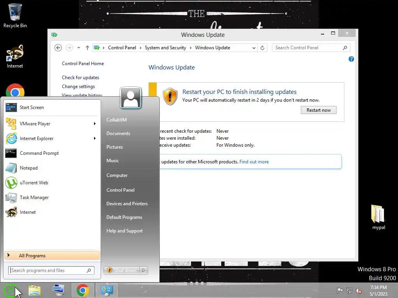Viewport: 398px width, 298px height.
Task: Open CollabVM user folder
Action: [x=117, y=120]
